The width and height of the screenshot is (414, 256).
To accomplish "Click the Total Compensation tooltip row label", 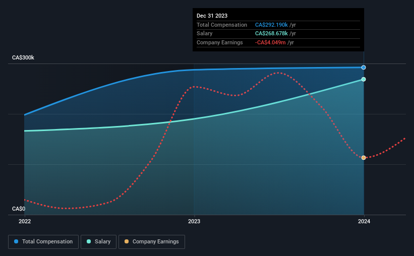I will tap(222, 25).
